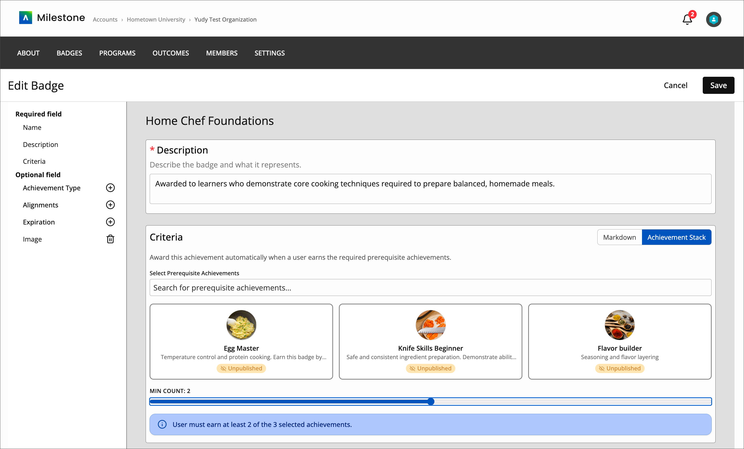Click the Unpublished label on Flavor builder
The height and width of the screenshot is (449, 744).
(619, 368)
